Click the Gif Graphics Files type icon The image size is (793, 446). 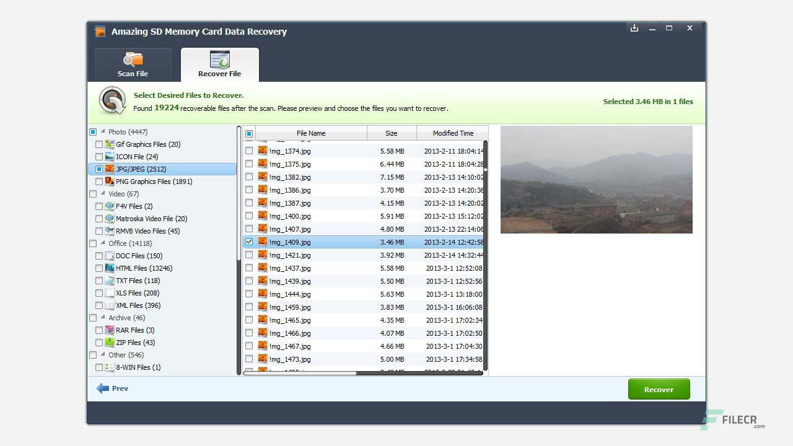click(110, 144)
